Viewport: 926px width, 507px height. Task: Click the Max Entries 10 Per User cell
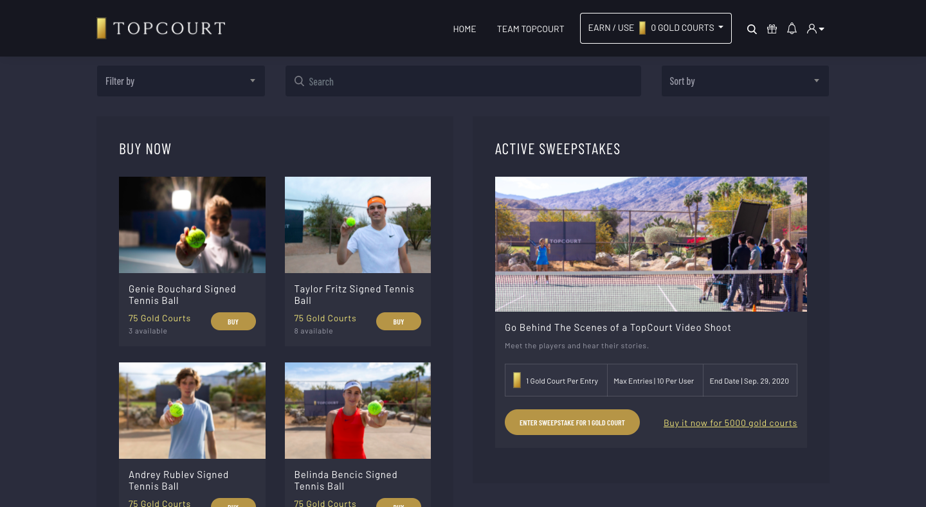(654, 380)
